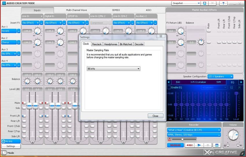Select the X-Fi Crystalizer tab
The width and height of the screenshot is (246, 157).
tap(198, 82)
